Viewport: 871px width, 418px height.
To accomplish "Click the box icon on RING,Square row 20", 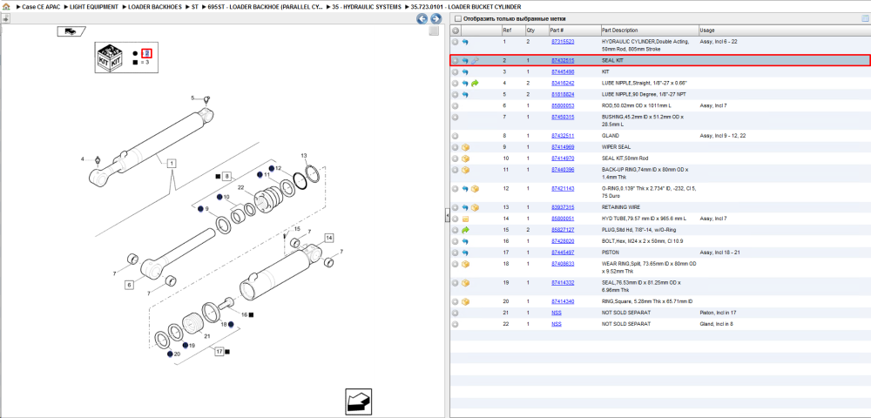I will point(465,302).
